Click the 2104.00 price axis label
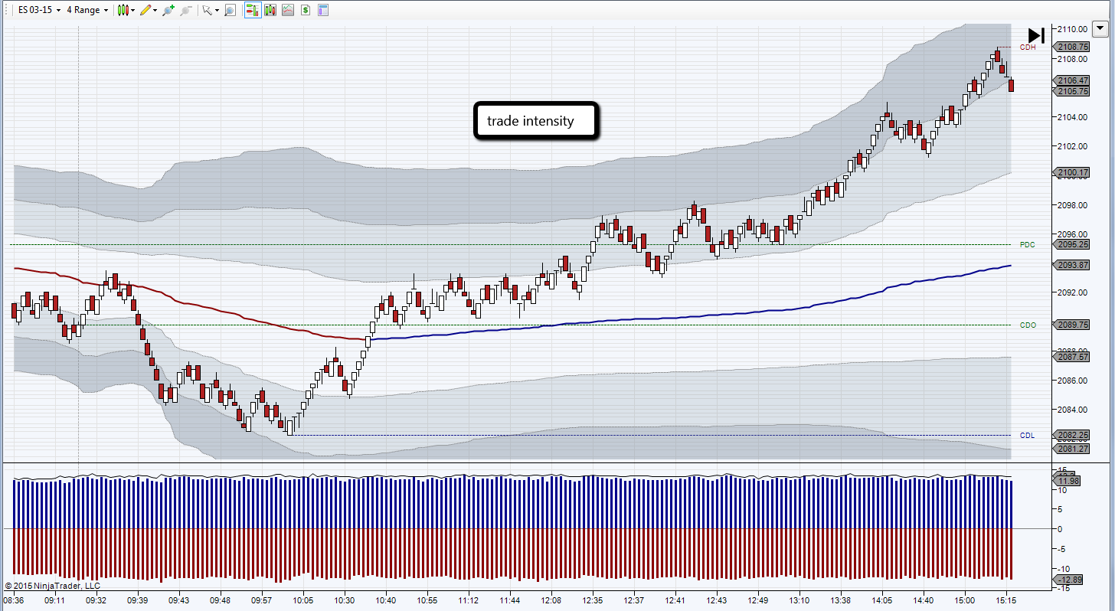 click(x=1073, y=117)
